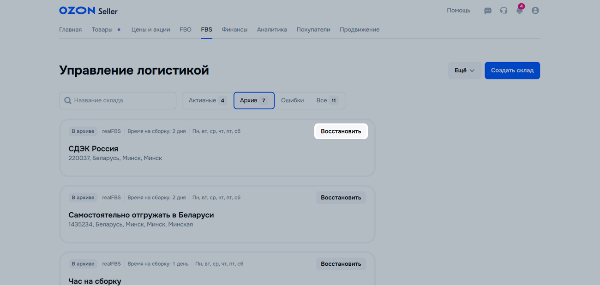Navigate to Аналитика section
Viewport: 600px width, 286px height.
click(x=272, y=29)
